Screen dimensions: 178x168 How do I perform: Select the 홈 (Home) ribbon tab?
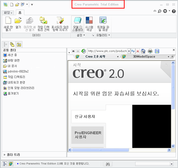20,13
